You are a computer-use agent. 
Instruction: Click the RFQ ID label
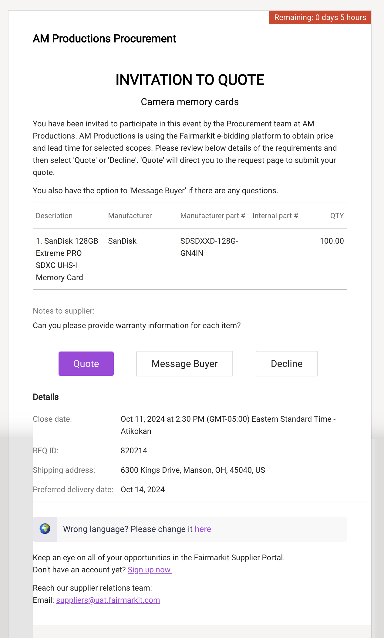45,451
